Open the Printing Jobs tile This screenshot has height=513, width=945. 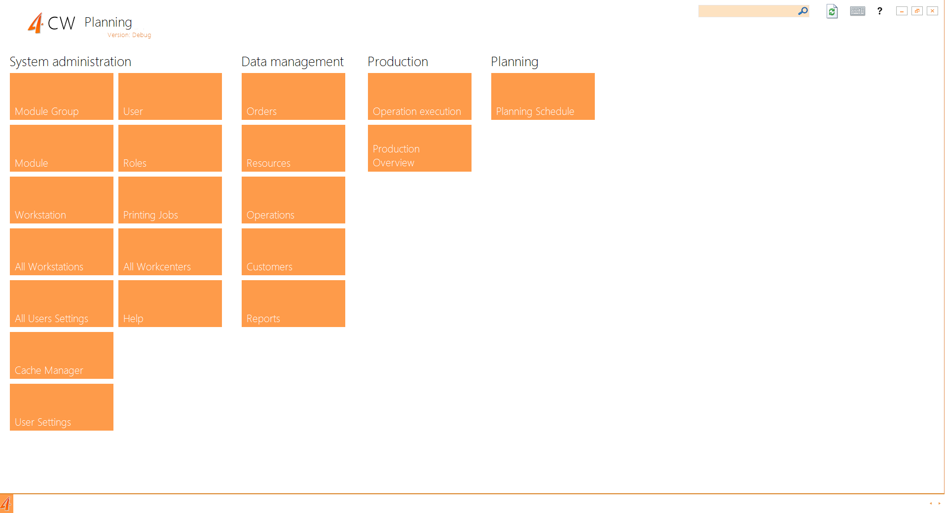170,200
